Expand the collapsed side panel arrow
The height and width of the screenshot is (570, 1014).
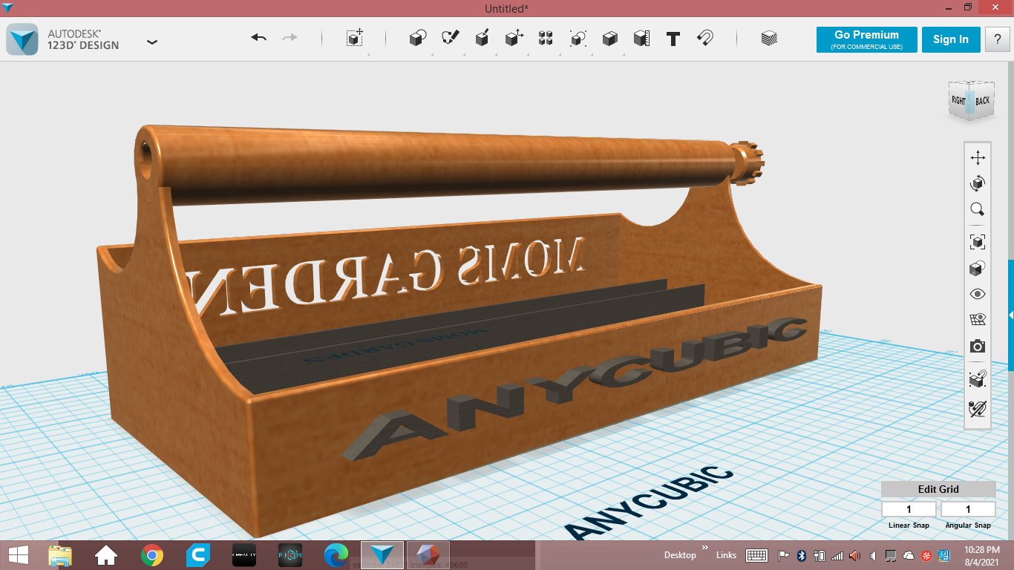(x=1010, y=315)
